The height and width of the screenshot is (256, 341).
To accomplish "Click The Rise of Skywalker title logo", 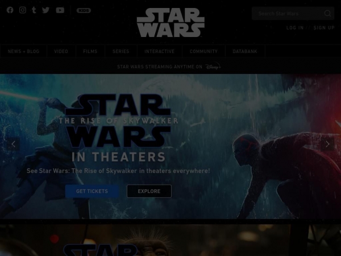I will pyautogui.click(x=118, y=121).
